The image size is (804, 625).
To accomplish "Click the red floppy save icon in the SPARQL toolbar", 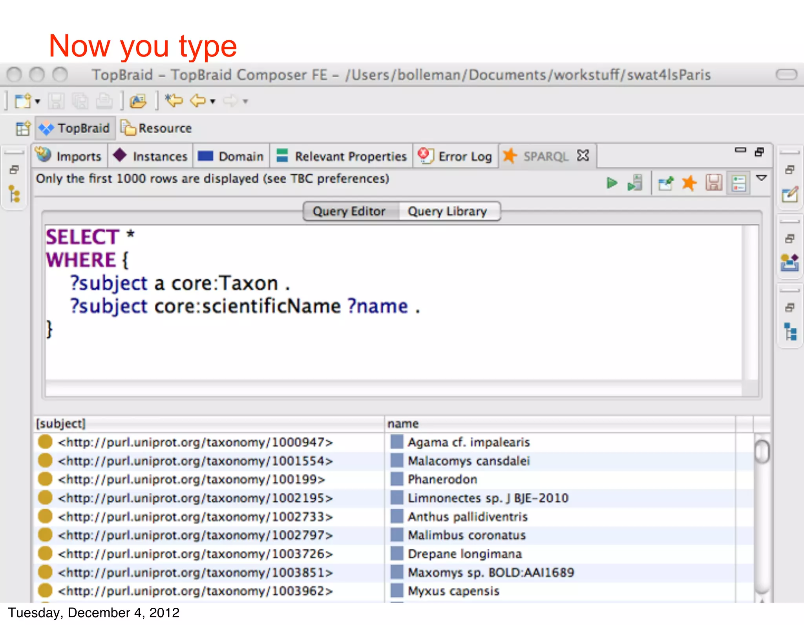I will pos(714,183).
